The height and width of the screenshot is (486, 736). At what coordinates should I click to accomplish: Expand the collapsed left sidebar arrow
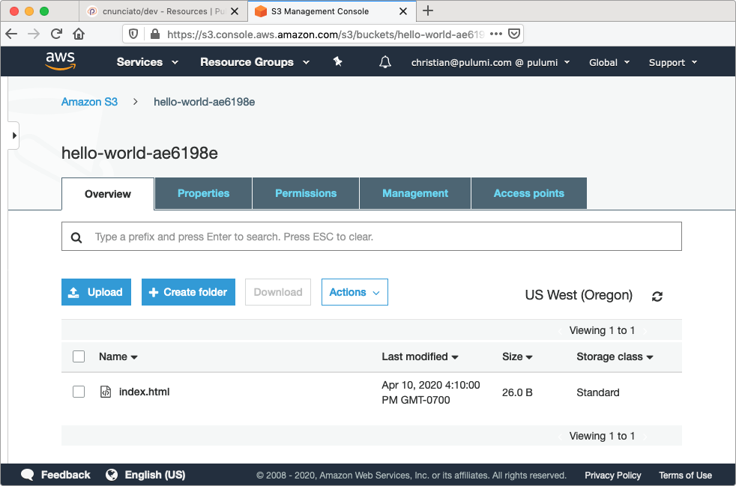[14, 136]
